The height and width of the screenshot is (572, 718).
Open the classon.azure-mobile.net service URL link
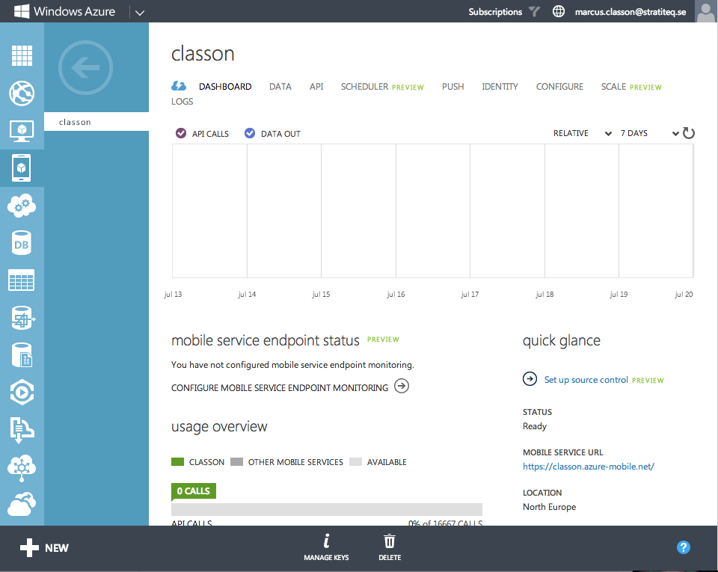(x=589, y=467)
